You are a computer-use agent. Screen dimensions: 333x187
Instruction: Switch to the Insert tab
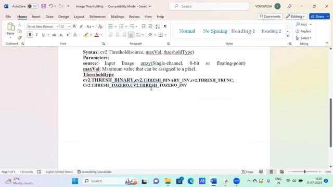click(x=36, y=17)
